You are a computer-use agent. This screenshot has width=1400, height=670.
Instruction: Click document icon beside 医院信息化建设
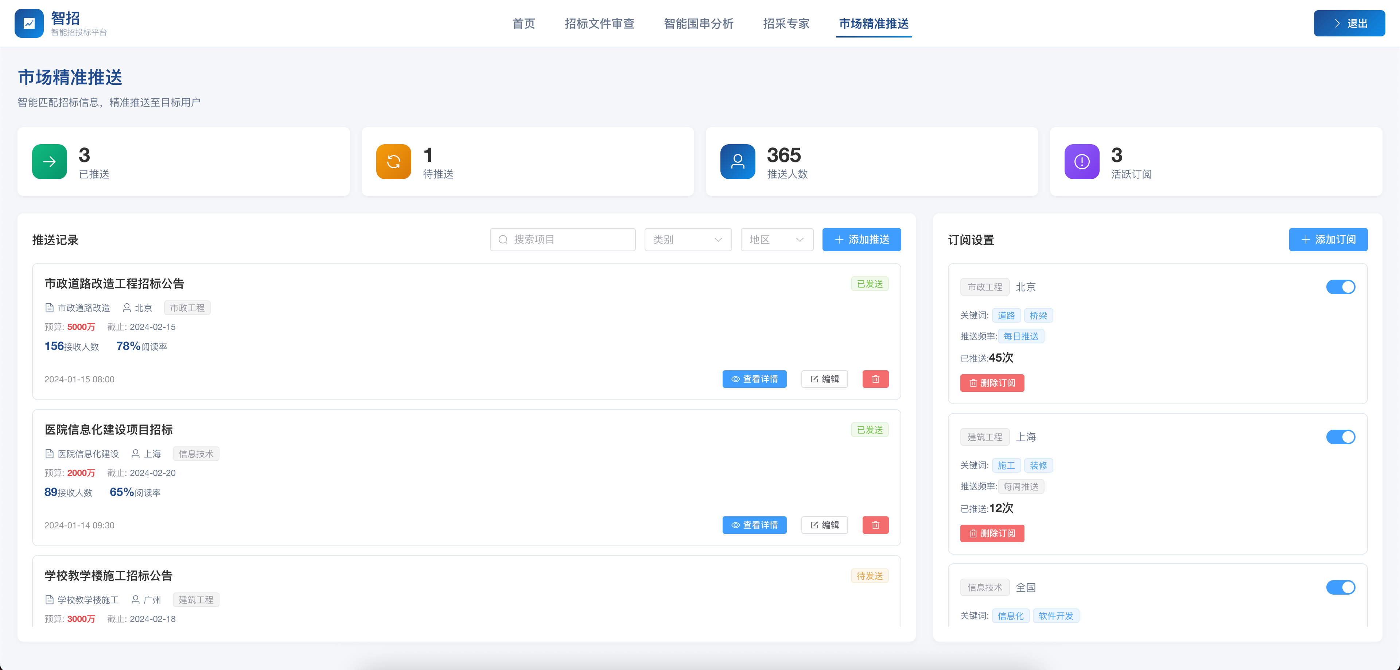coord(50,454)
